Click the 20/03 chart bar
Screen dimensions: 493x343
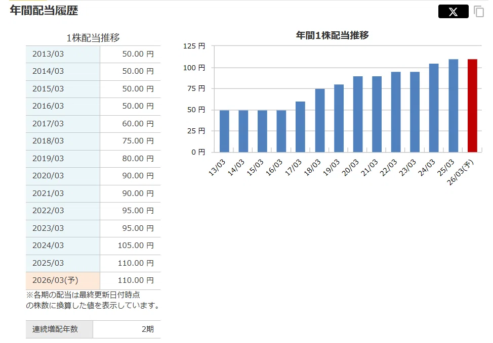point(358,114)
